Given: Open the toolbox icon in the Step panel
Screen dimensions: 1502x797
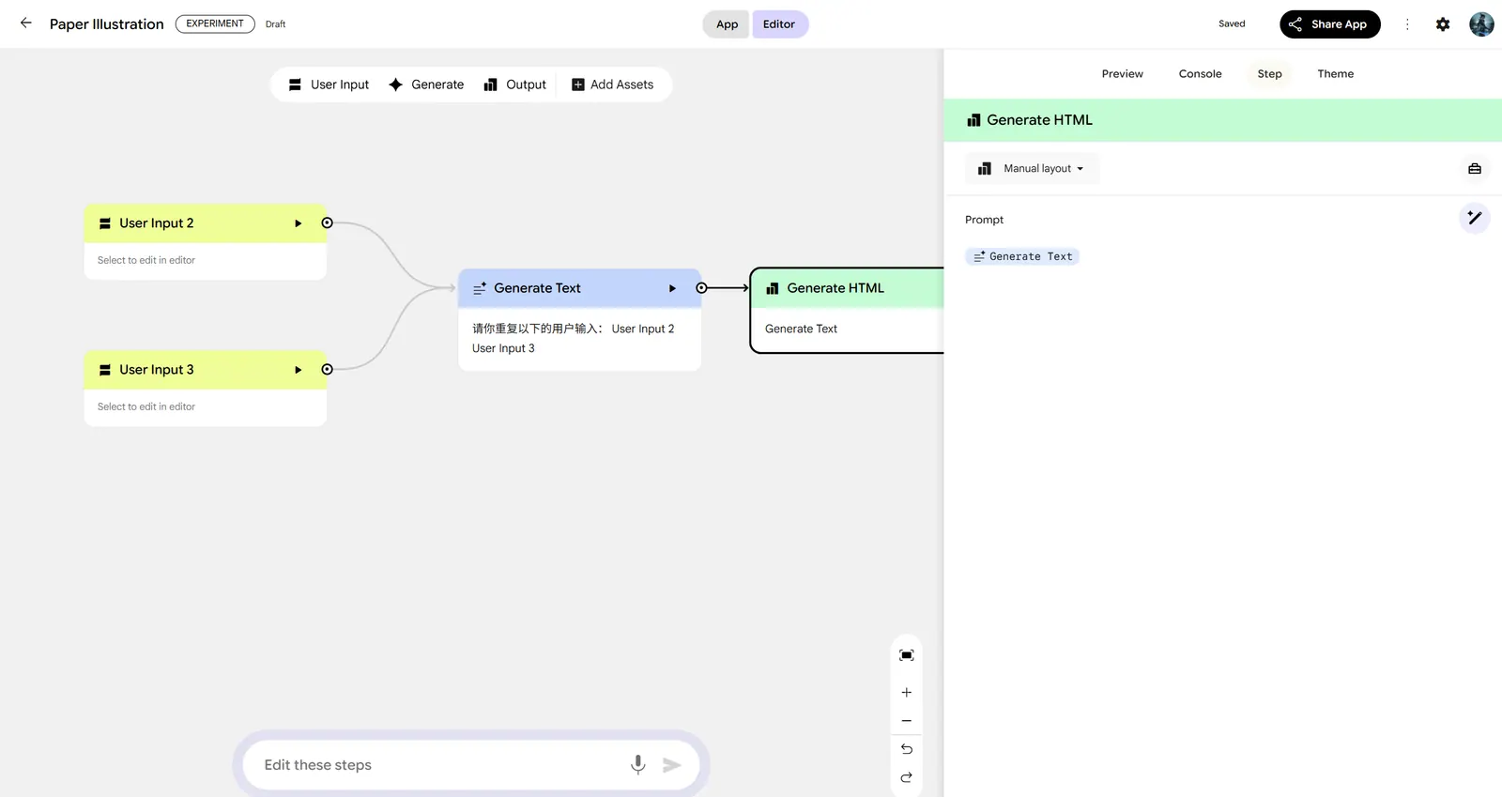Looking at the screenshot, I should click(x=1474, y=169).
